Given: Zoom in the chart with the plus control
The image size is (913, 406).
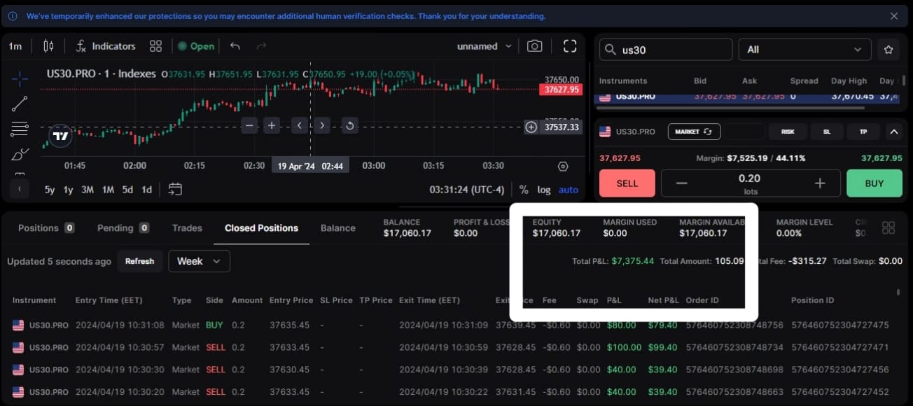Looking at the screenshot, I should 272,125.
